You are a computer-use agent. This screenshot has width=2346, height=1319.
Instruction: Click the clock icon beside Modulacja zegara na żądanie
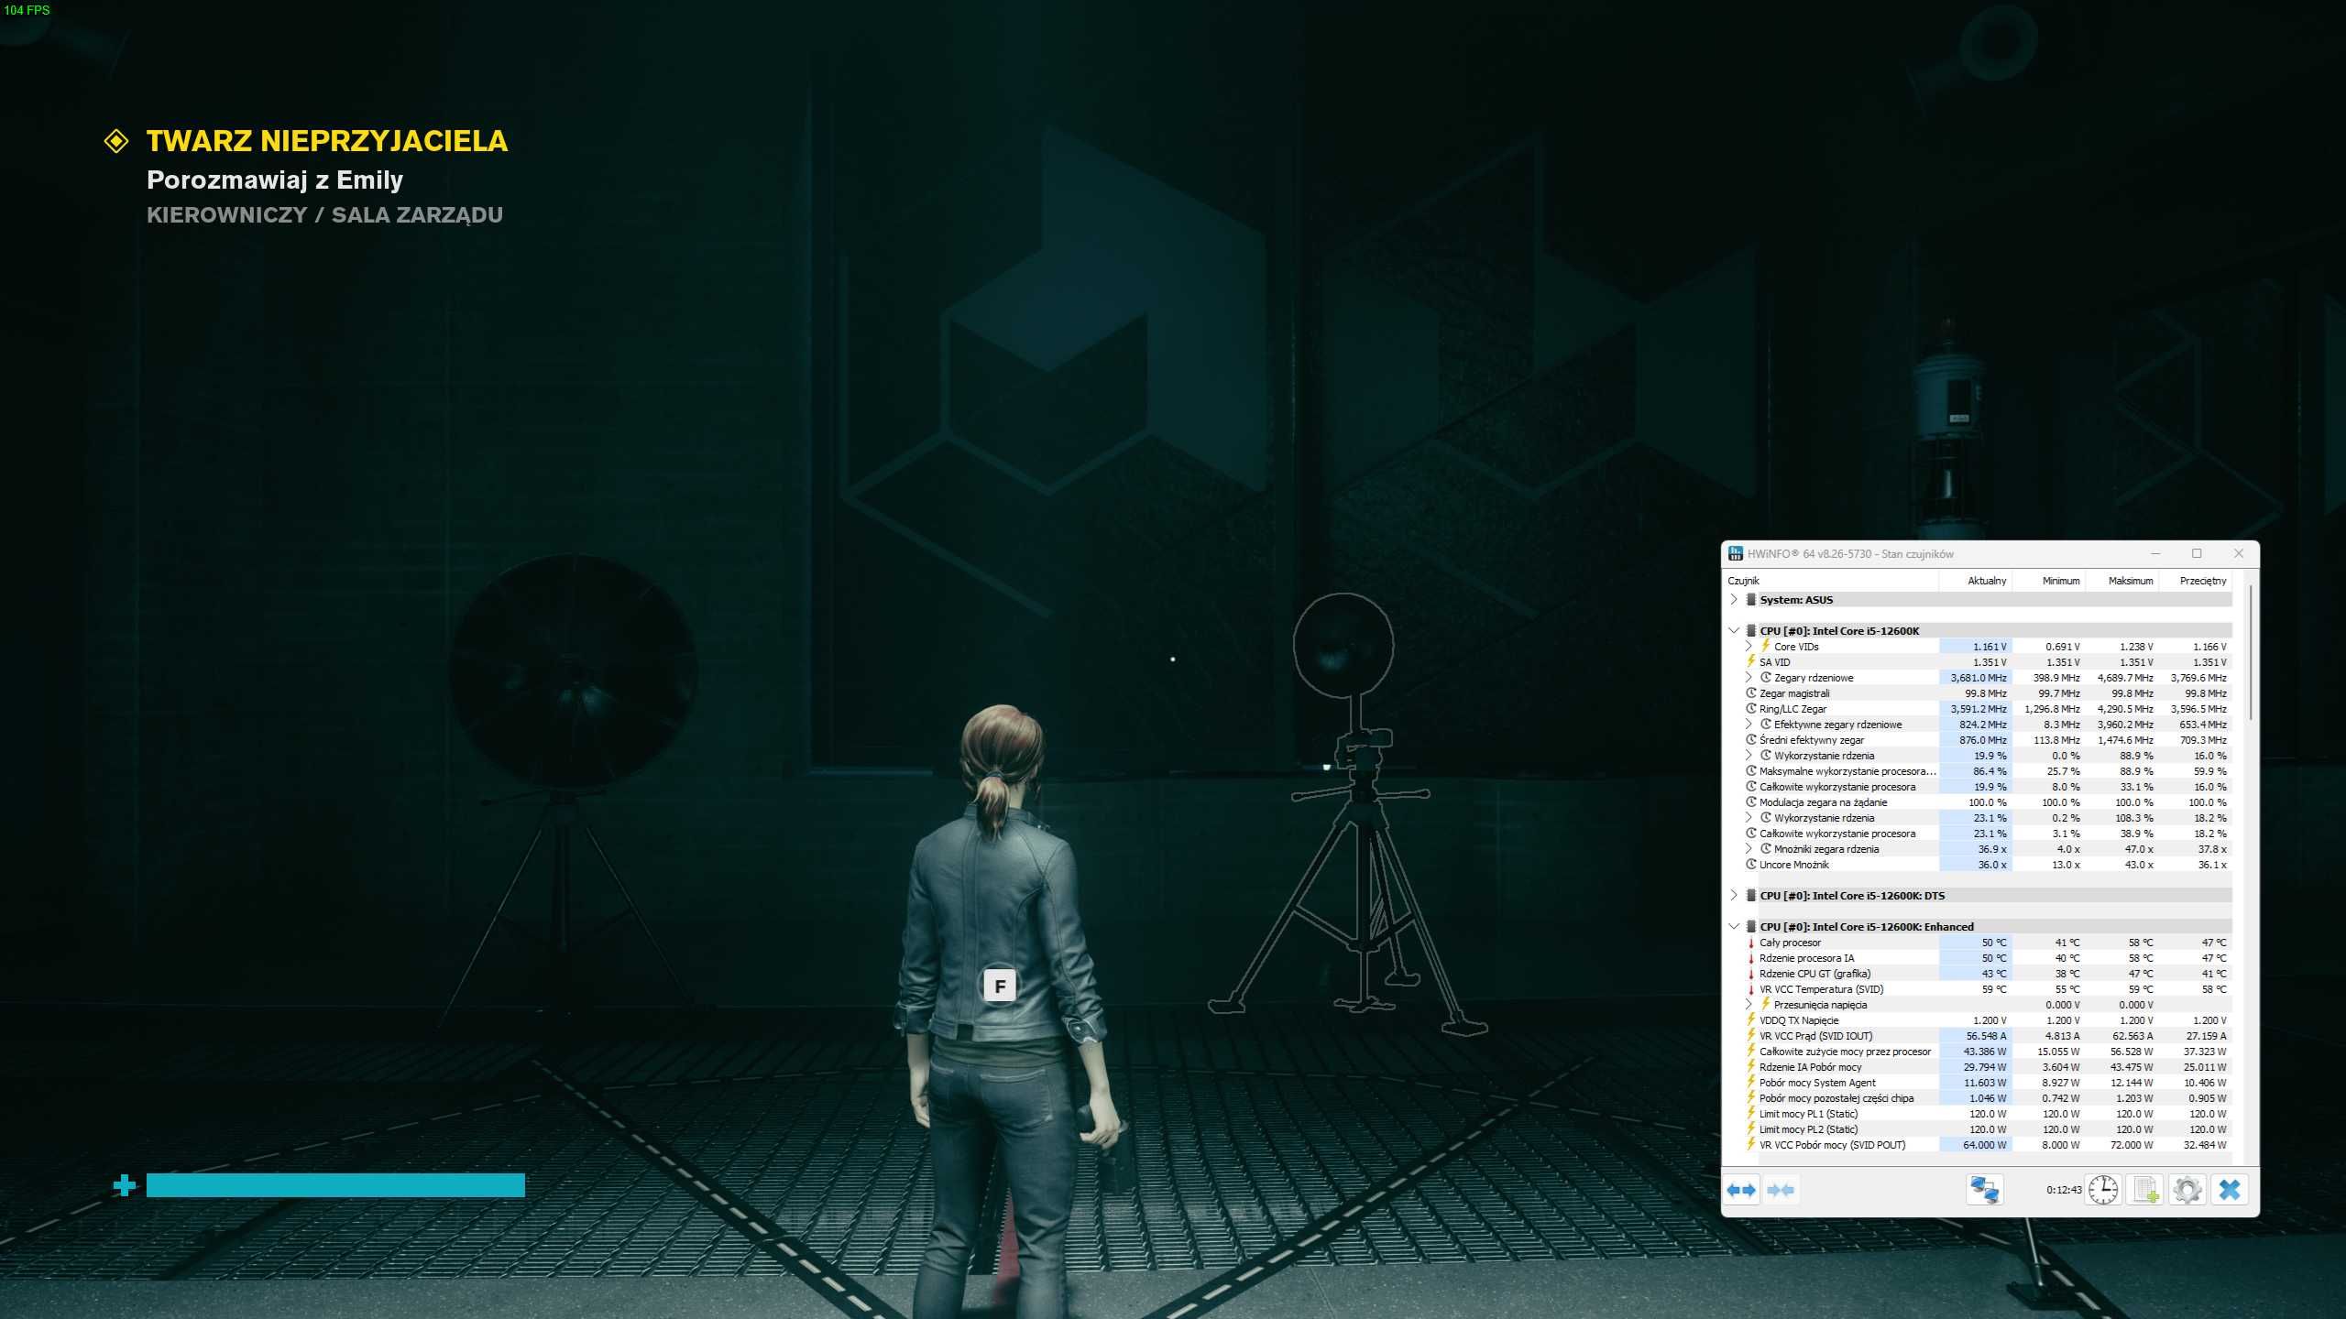1751,802
